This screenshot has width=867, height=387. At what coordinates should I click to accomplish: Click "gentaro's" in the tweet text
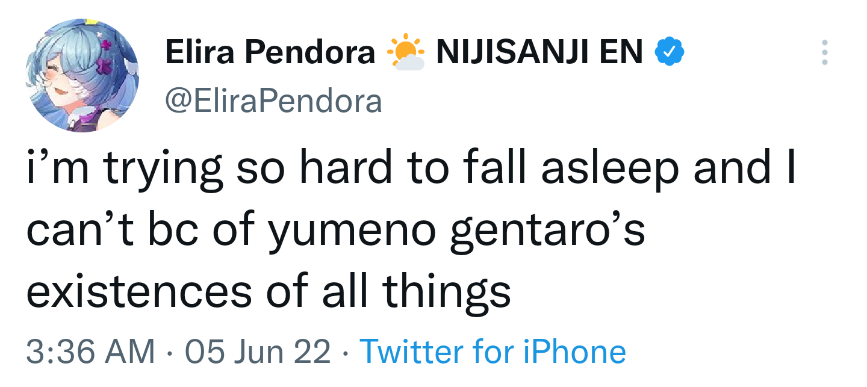pos(548,232)
